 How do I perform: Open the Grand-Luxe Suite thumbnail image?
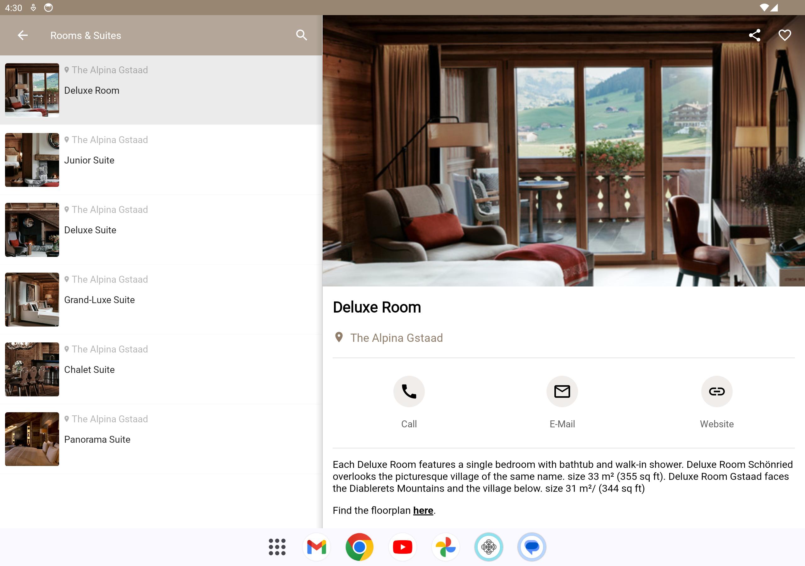(32, 299)
